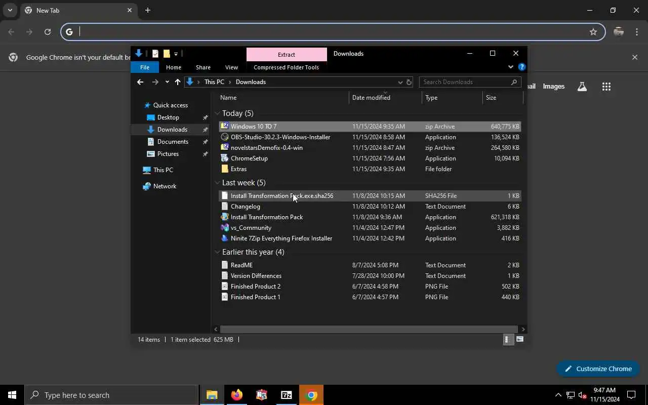Viewport: 648px width, 405px height.
Task: Go back using the Explorer back arrow
Action: click(140, 82)
